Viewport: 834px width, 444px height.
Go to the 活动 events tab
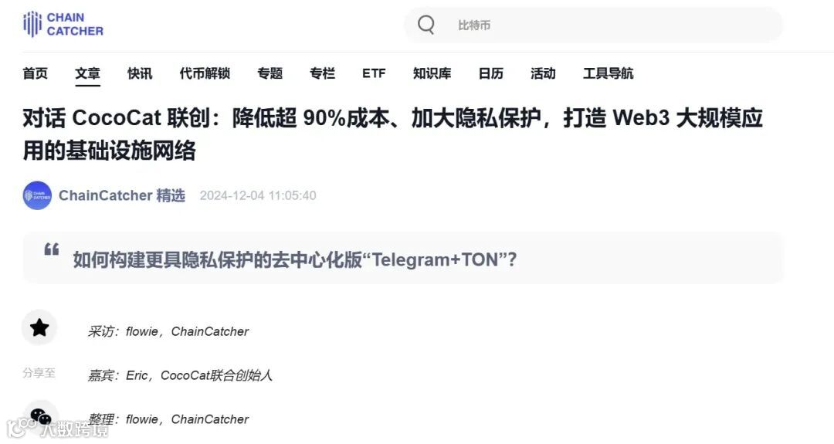(543, 73)
